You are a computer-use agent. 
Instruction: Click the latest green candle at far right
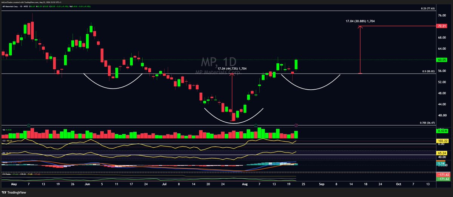click(296, 64)
